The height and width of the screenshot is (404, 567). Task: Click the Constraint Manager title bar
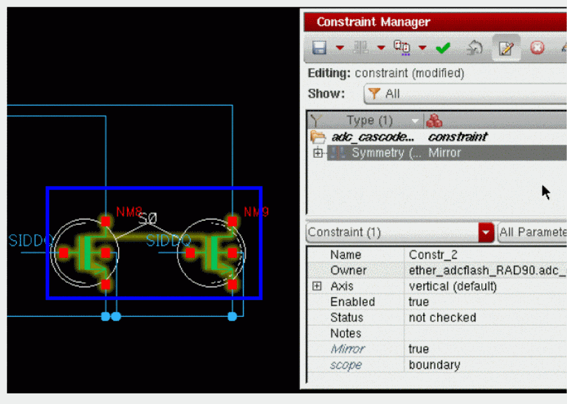point(435,22)
